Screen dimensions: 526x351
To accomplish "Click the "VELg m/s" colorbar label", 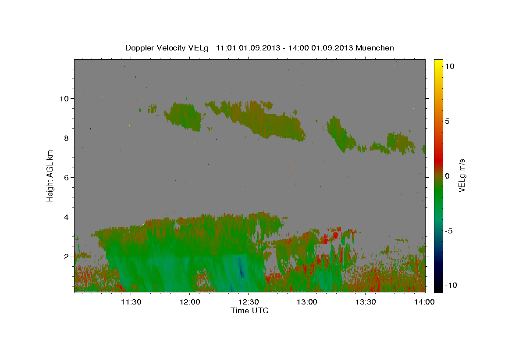I will (x=462, y=175).
